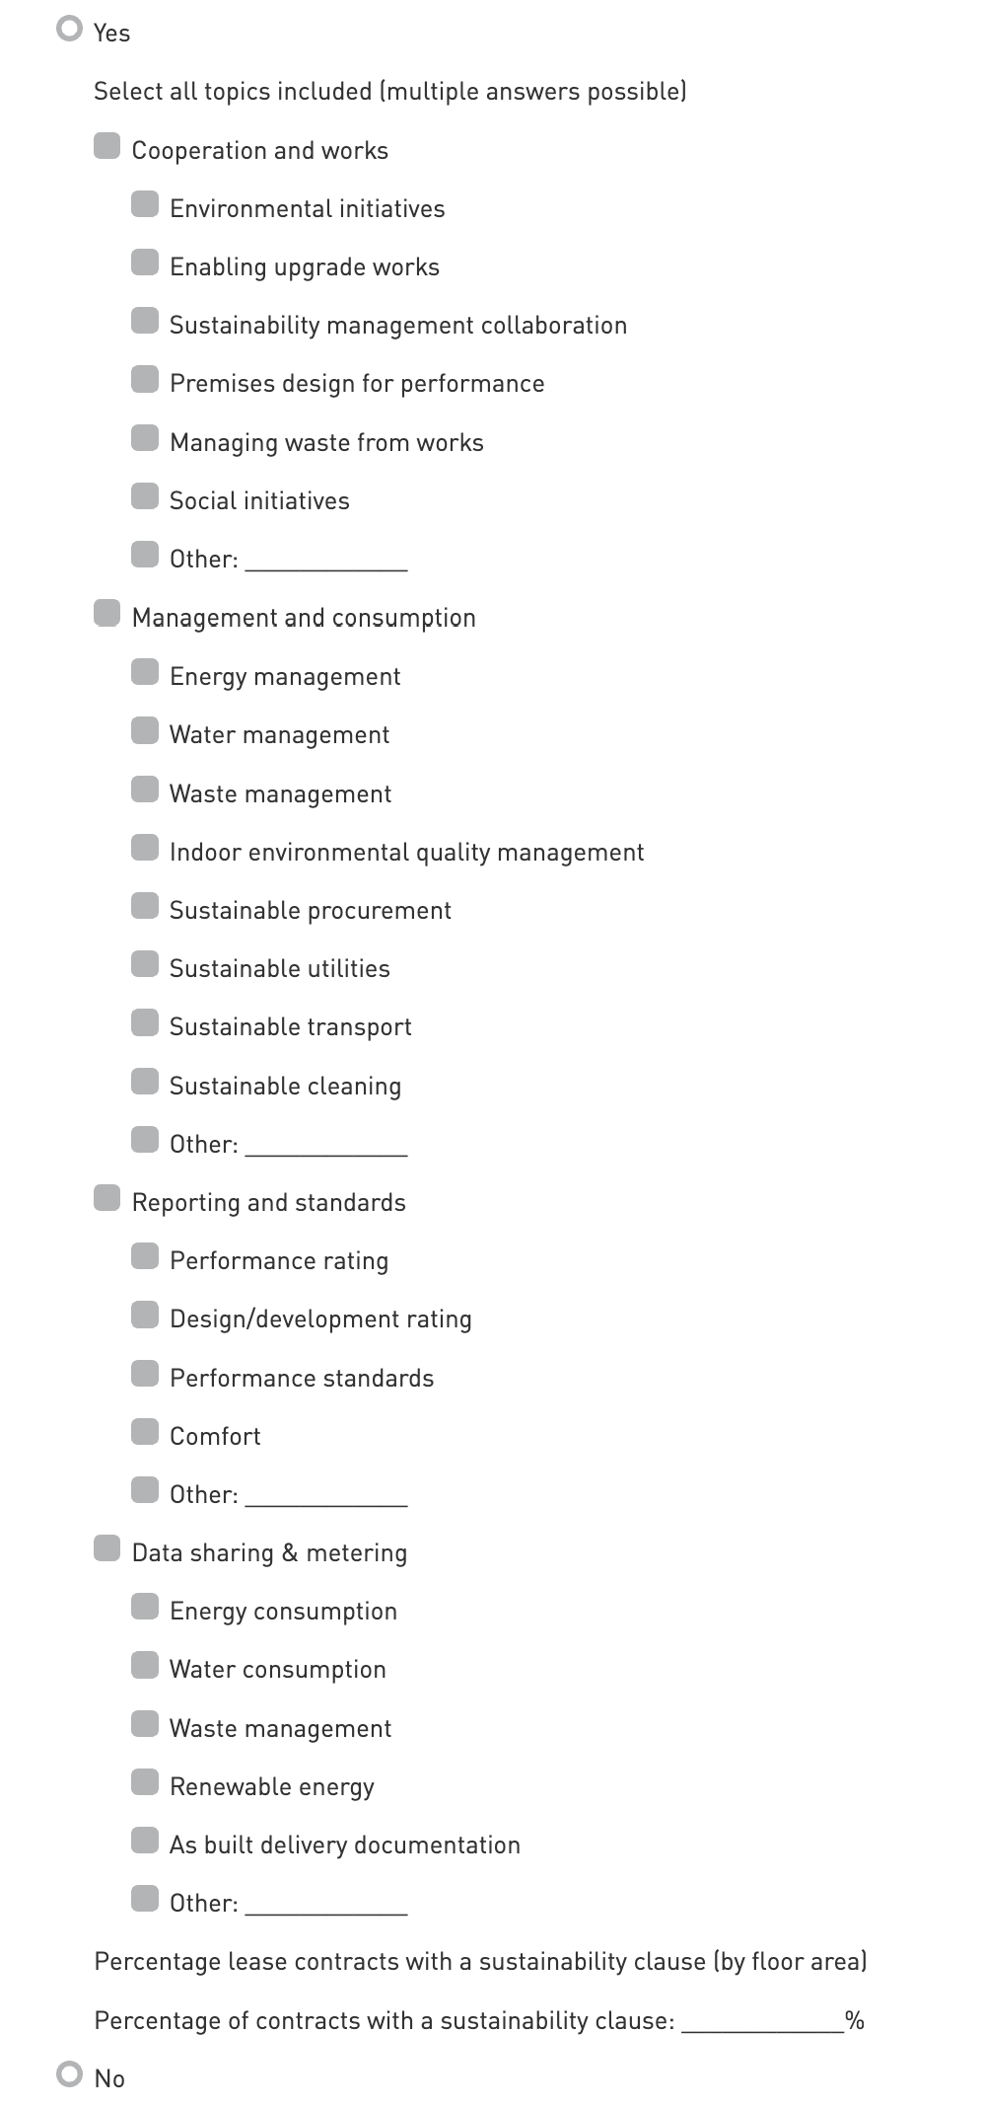This screenshot has height=2108, width=982.
Task: Check the Management and consumption checkbox
Action: (x=106, y=613)
